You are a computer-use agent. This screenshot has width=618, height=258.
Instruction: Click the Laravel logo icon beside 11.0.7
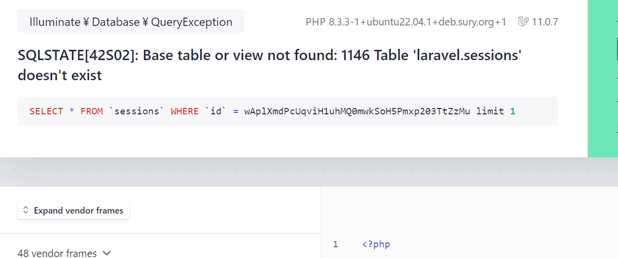click(524, 22)
